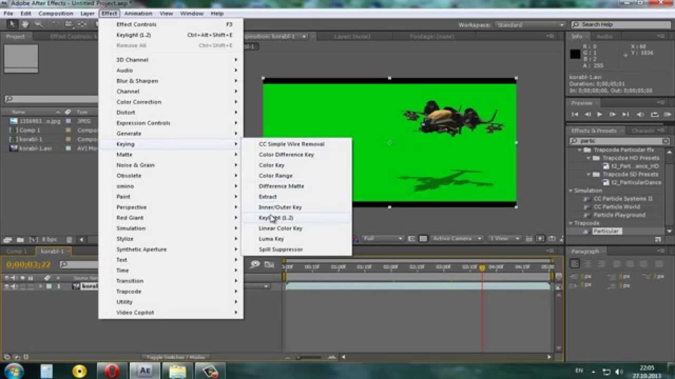Select the Hand tool

tap(25, 24)
